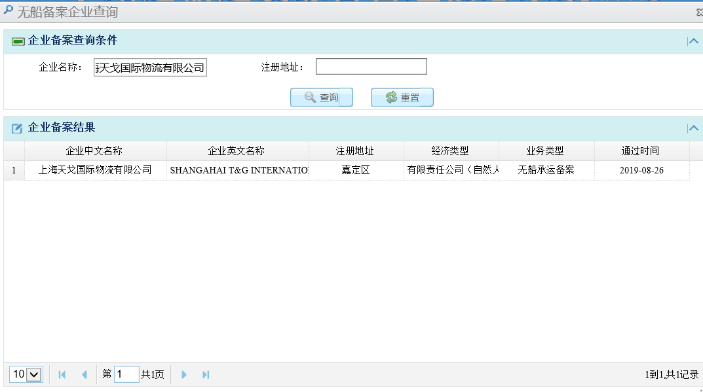Image resolution: width=703 pixels, height=392 pixels.
Task: Click the 查询 search button
Action: [322, 98]
